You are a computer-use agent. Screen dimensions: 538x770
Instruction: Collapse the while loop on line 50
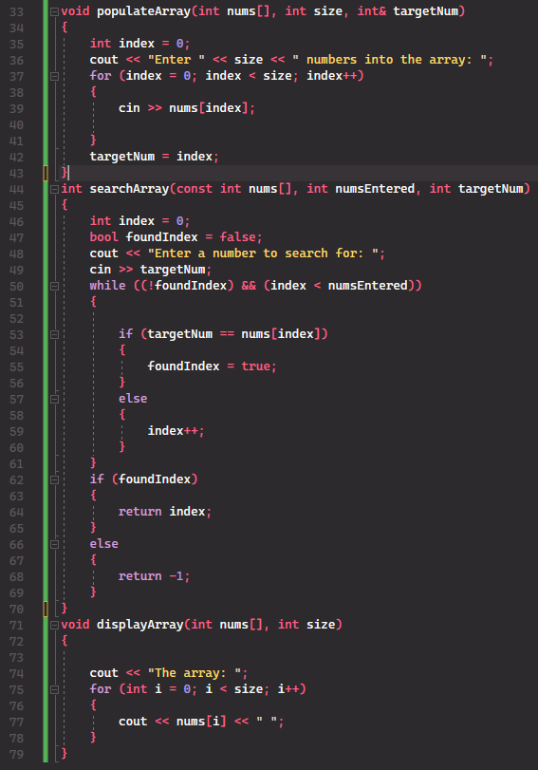pyautogui.click(x=54, y=286)
